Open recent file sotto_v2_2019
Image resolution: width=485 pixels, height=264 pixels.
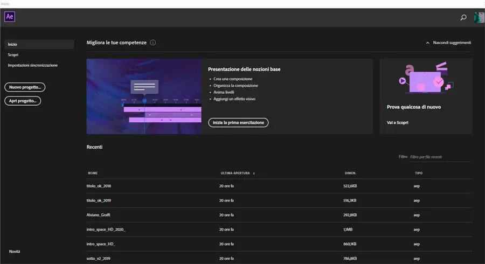99,259
